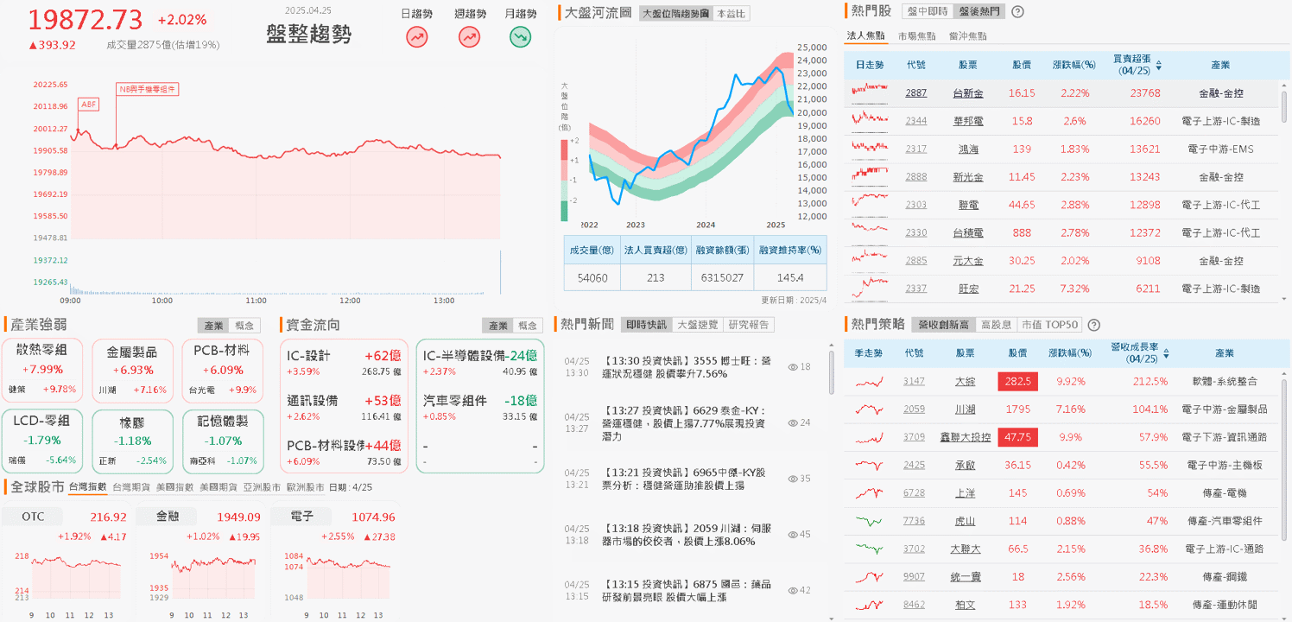Switch global markets to 美國期貨
The height and width of the screenshot is (622, 1292).
[218, 487]
